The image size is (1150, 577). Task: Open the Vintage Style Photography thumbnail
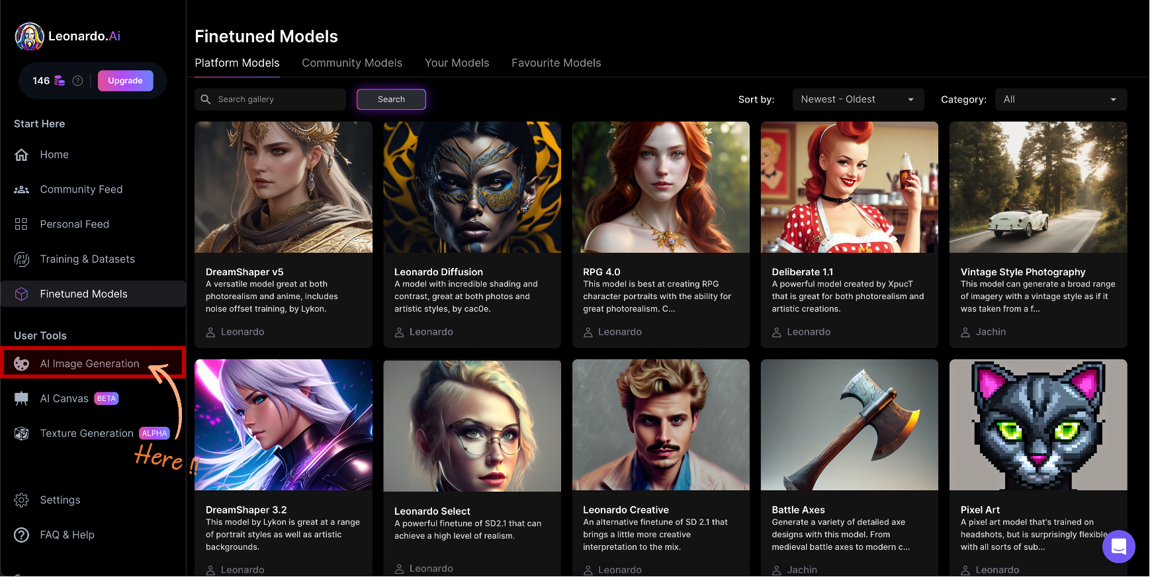pos(1038,187)
